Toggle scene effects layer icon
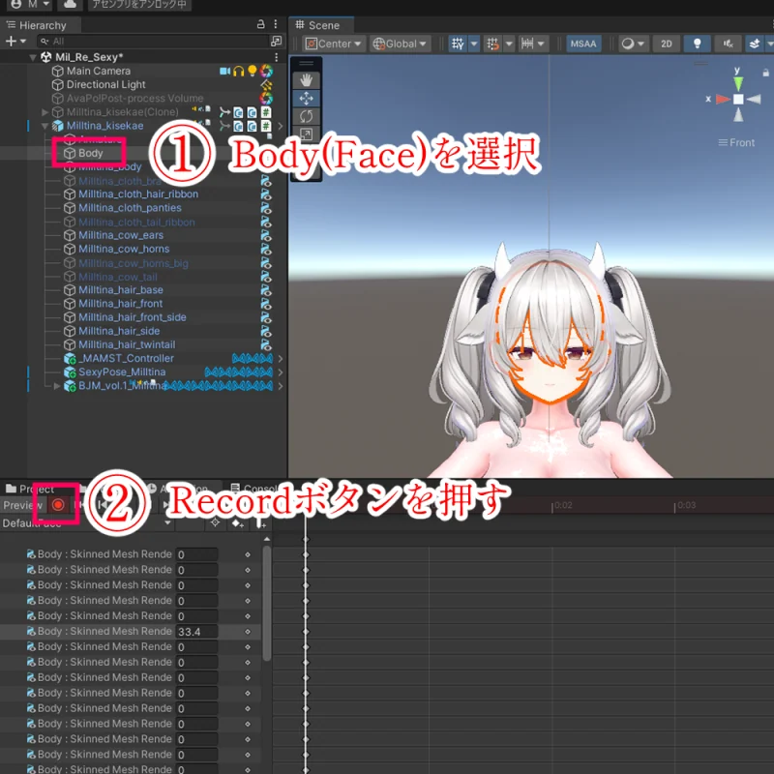The width and height of the screenshot is (774, 774). [x=755, y=44]
